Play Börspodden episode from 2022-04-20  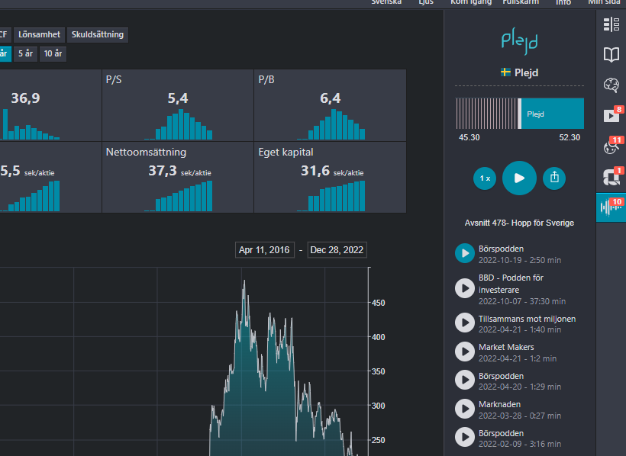pos(465,381)
